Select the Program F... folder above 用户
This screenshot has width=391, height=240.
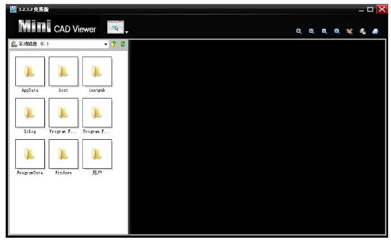point(97,113)
